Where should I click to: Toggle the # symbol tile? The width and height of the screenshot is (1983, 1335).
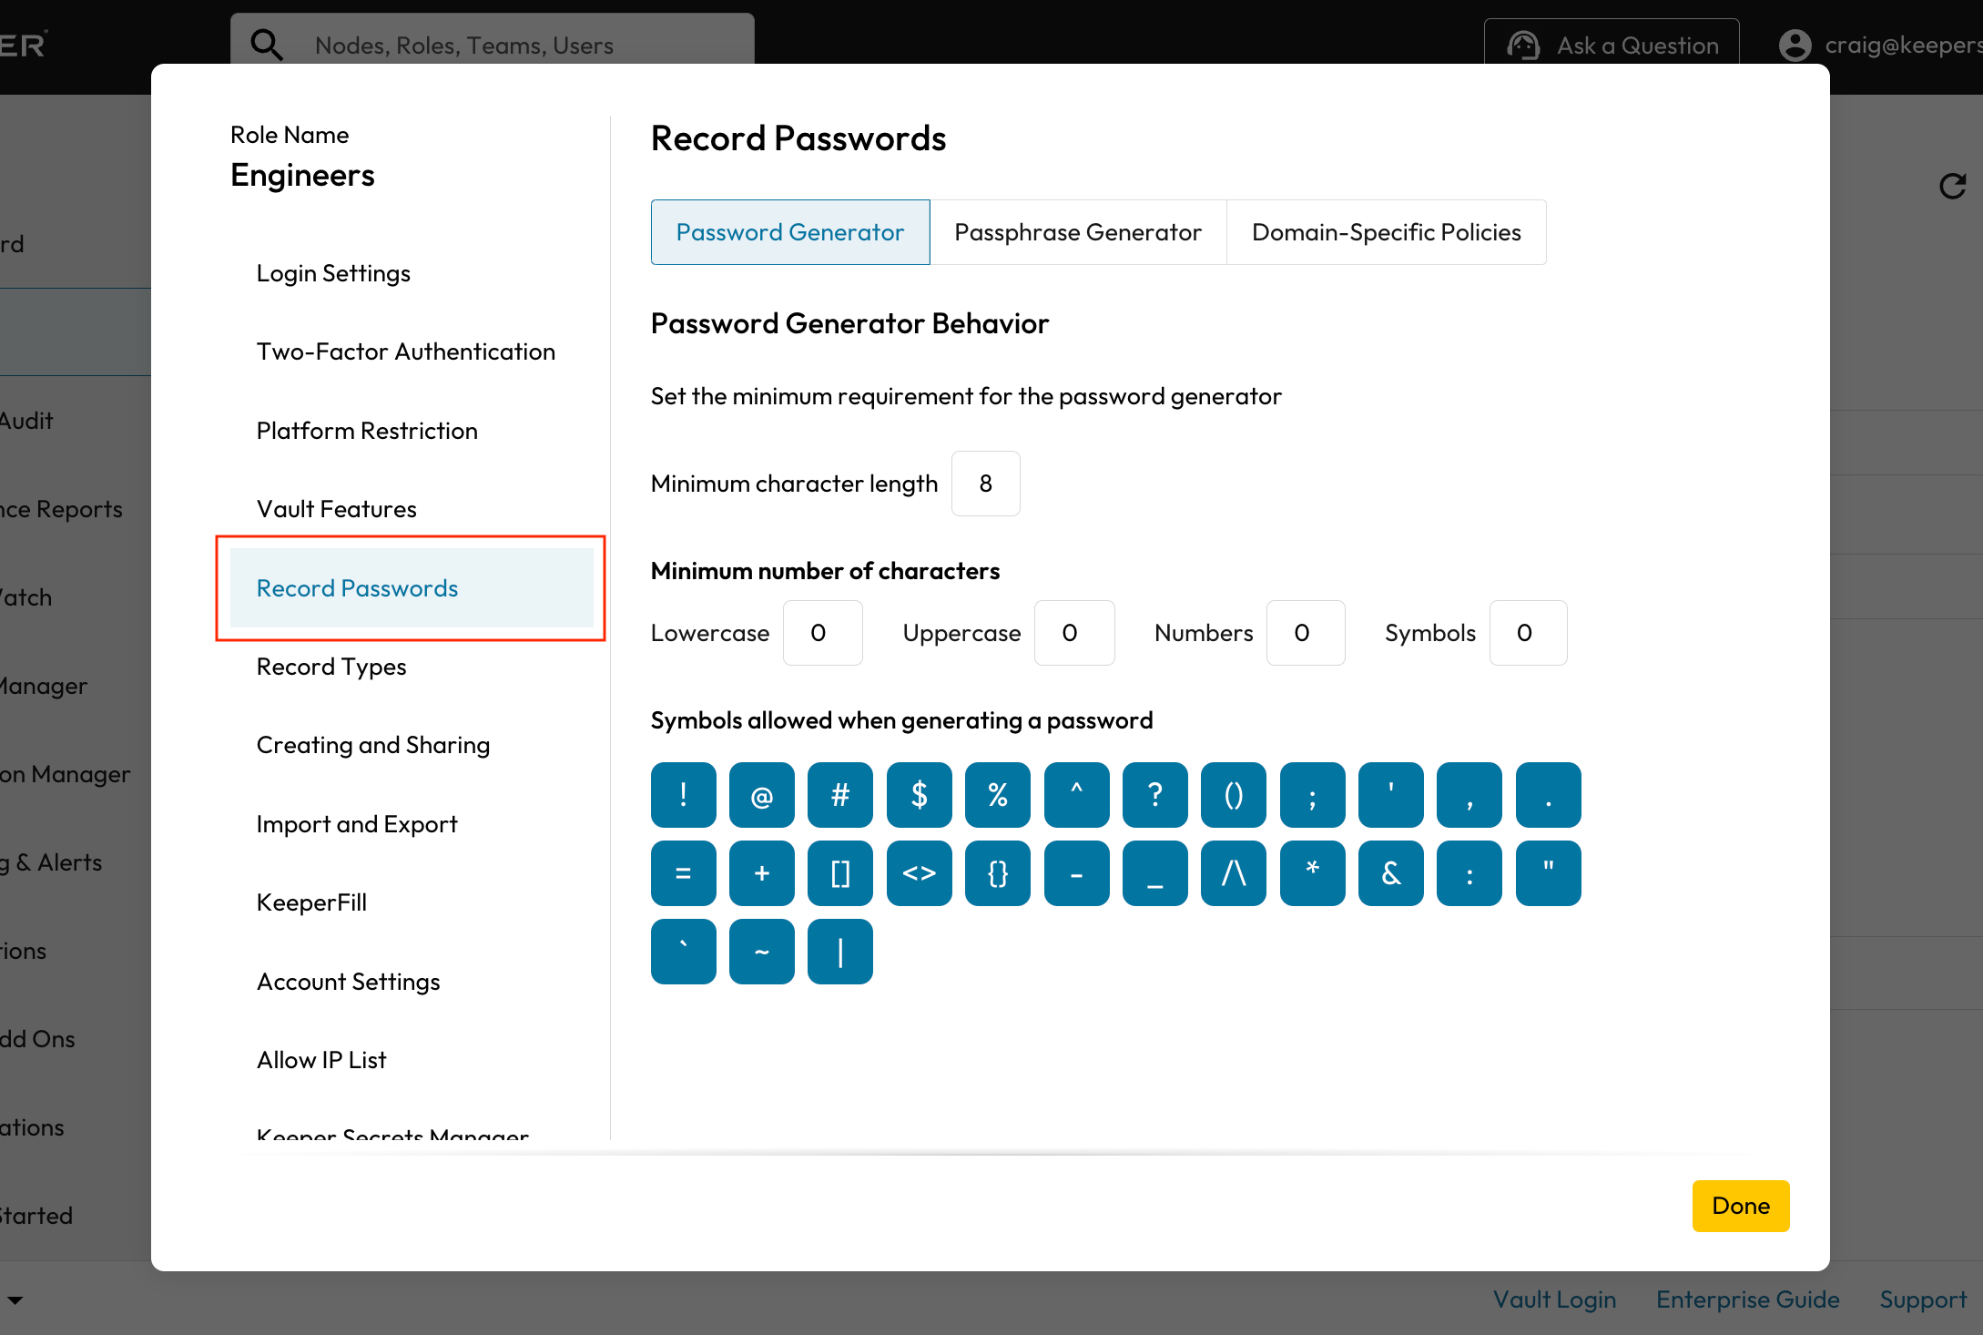click(839, 795)
